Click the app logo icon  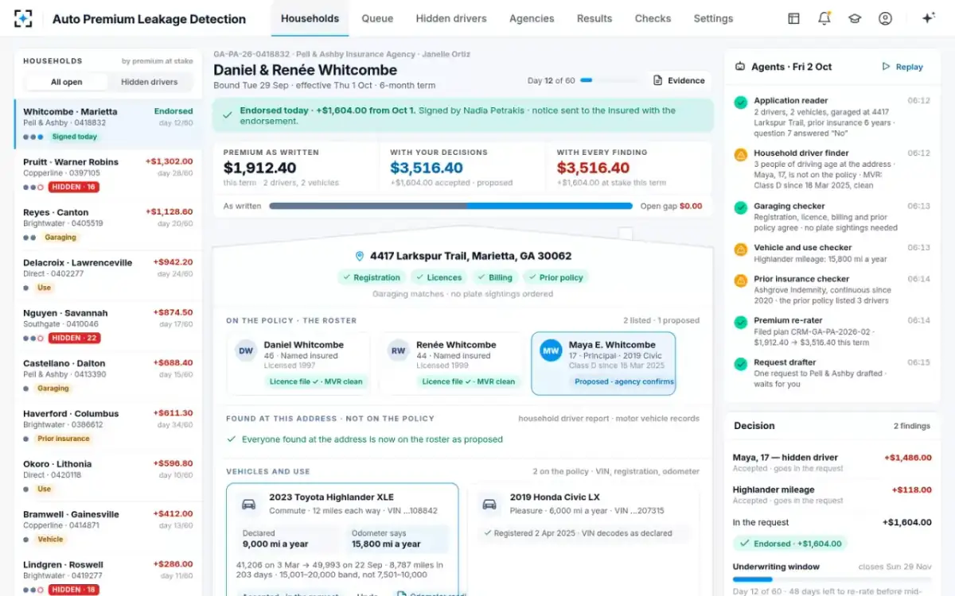click(24, 18)
